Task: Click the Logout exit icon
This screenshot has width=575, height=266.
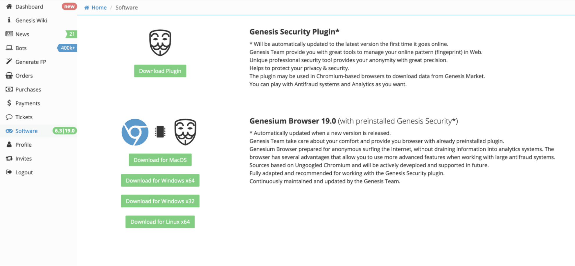Action: pyautogui.click(x=9, y=172)
